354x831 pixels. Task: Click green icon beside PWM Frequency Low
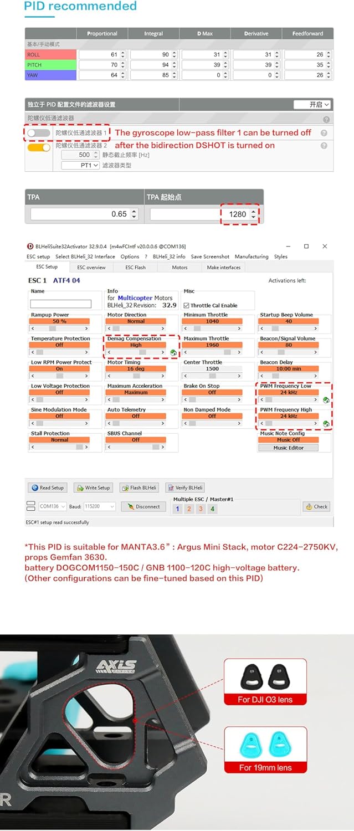326,400
